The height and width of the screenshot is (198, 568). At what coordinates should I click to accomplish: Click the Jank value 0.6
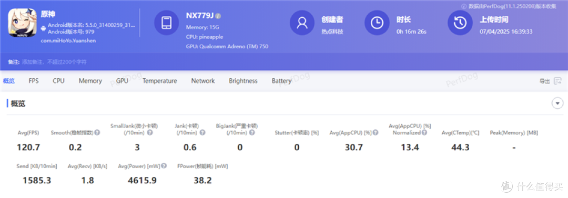pos(190,148)
